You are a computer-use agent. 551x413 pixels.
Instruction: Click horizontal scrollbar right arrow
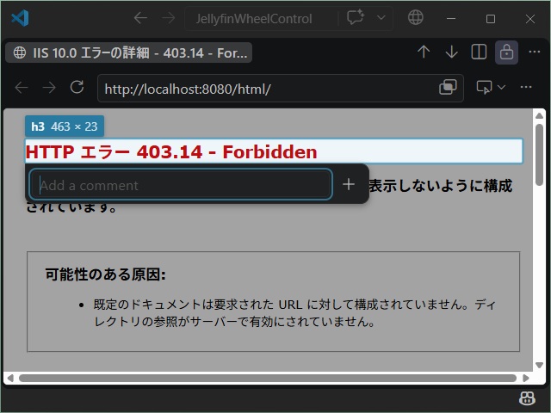[526, 378]
